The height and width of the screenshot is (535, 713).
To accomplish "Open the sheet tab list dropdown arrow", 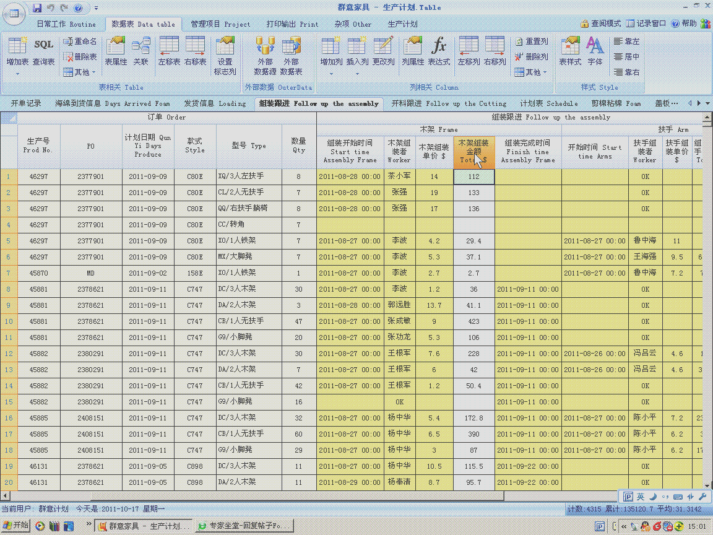I will [x=707, y=104].
